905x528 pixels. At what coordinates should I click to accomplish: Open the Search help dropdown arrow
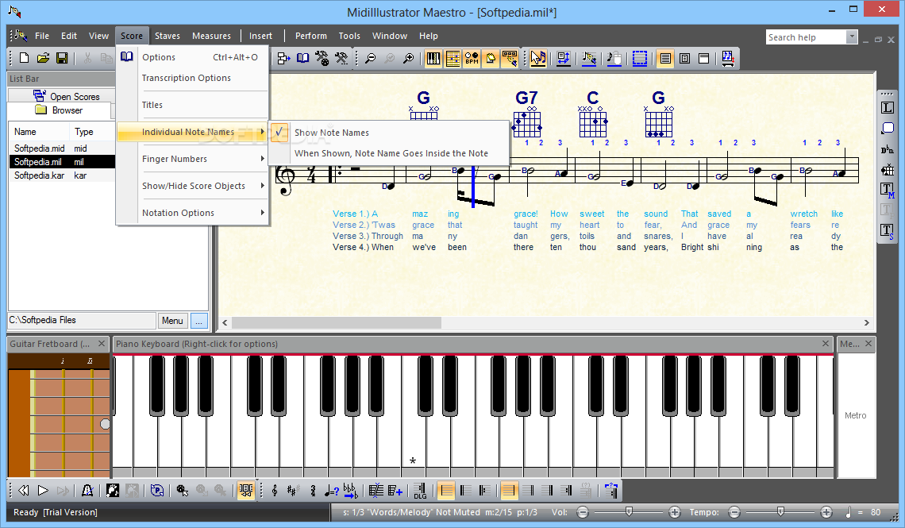pyautogui.click(x=852, y=37)
